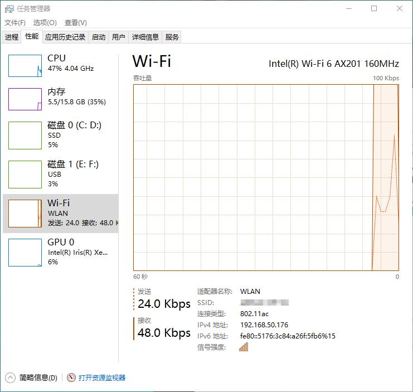Click the 适配器名称 WLAN value

[250, 292]
